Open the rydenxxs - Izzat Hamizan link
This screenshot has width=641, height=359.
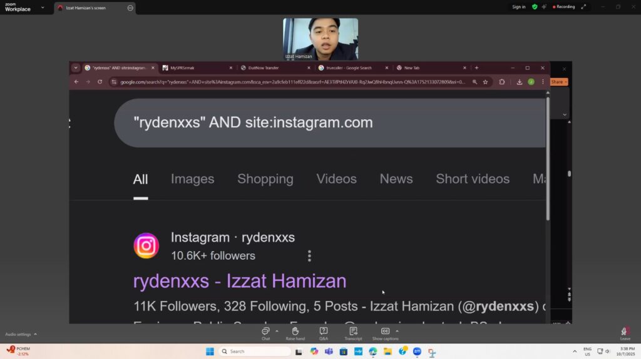click(x=240, y=281)
